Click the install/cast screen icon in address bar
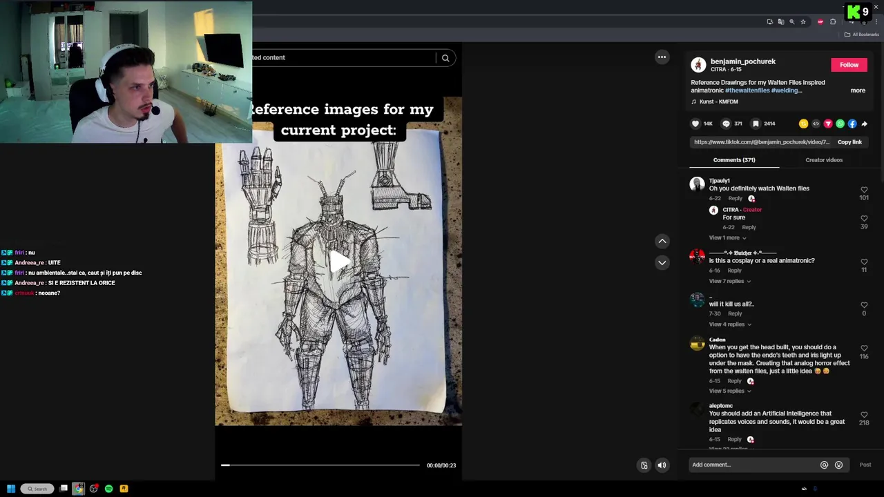Image resolution: width=884 pixels, height=497 pixels. pos(770,21)
